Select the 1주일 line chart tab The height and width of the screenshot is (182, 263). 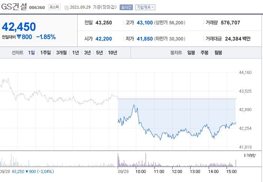[45, 53]
